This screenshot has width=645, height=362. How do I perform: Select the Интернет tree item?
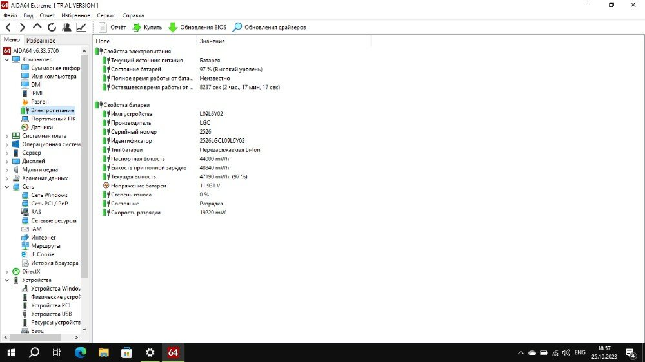(39, 238)
